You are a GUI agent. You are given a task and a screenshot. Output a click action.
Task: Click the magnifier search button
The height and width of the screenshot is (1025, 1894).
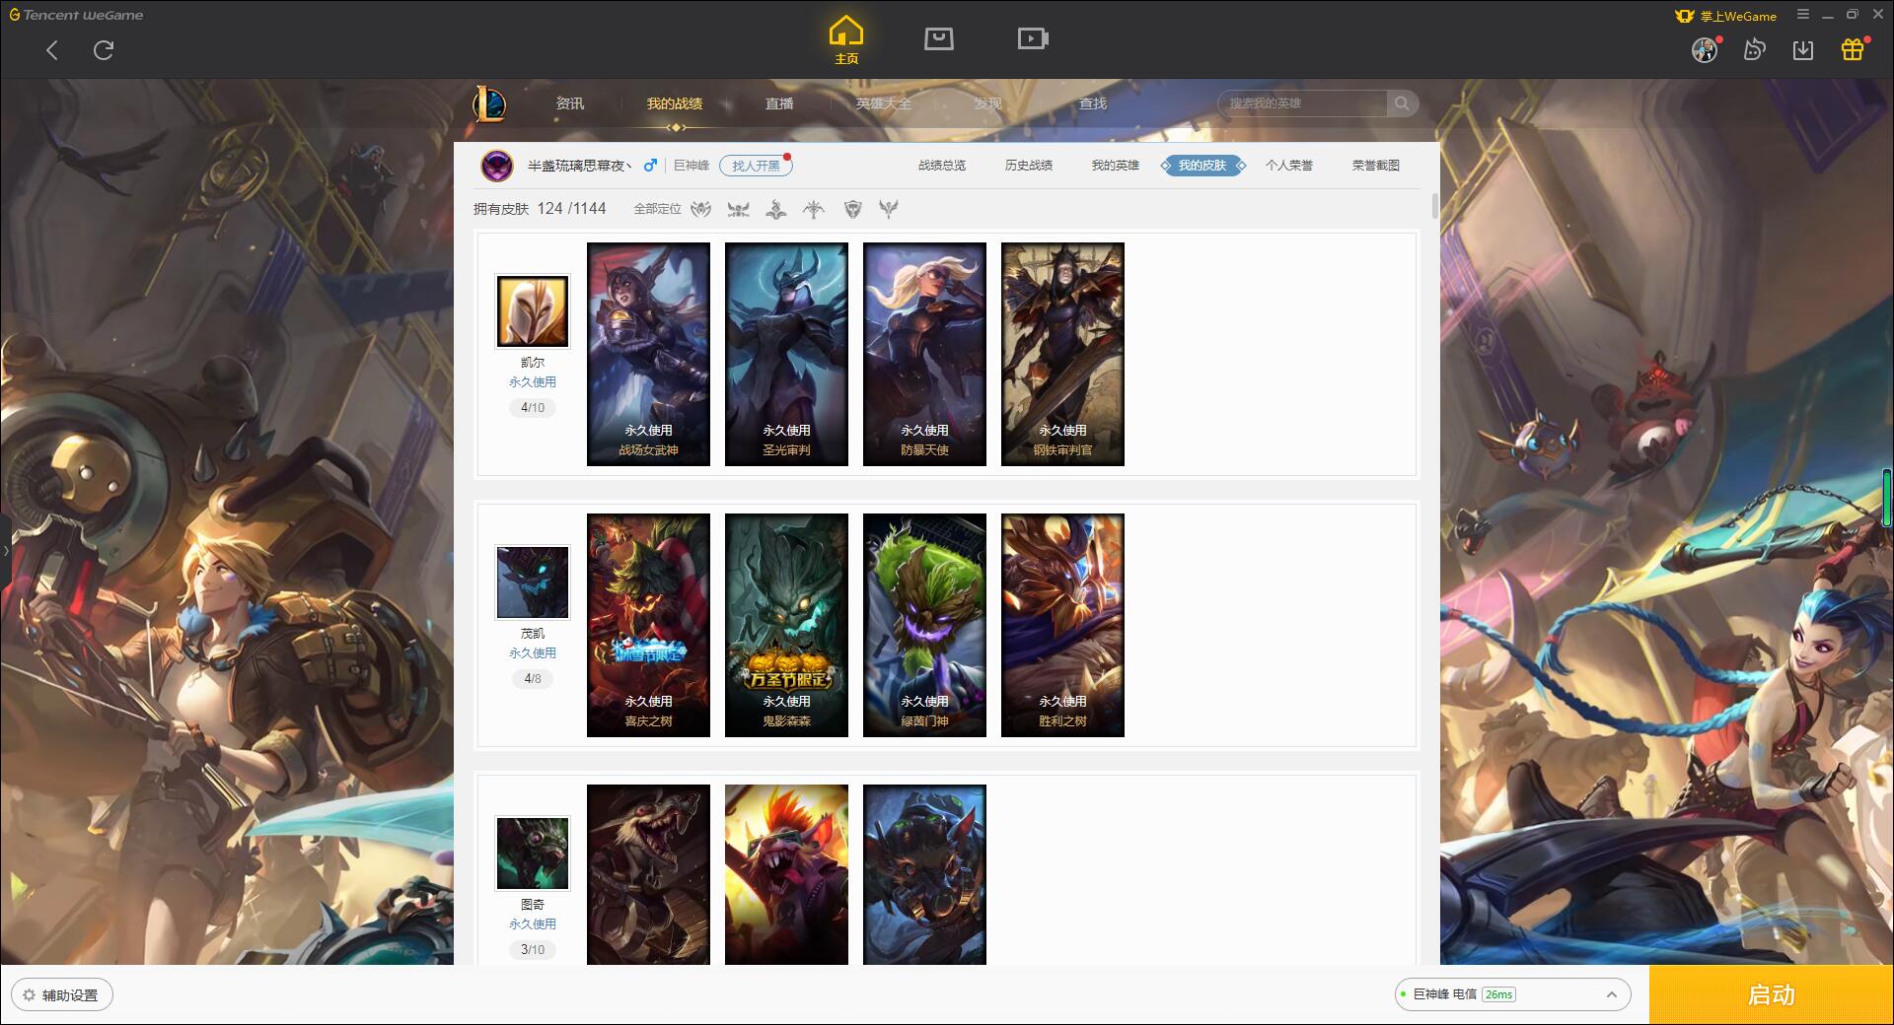tap(1402, 103)
